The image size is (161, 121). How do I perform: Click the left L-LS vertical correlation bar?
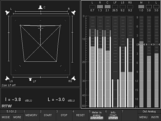click(9, 38)
